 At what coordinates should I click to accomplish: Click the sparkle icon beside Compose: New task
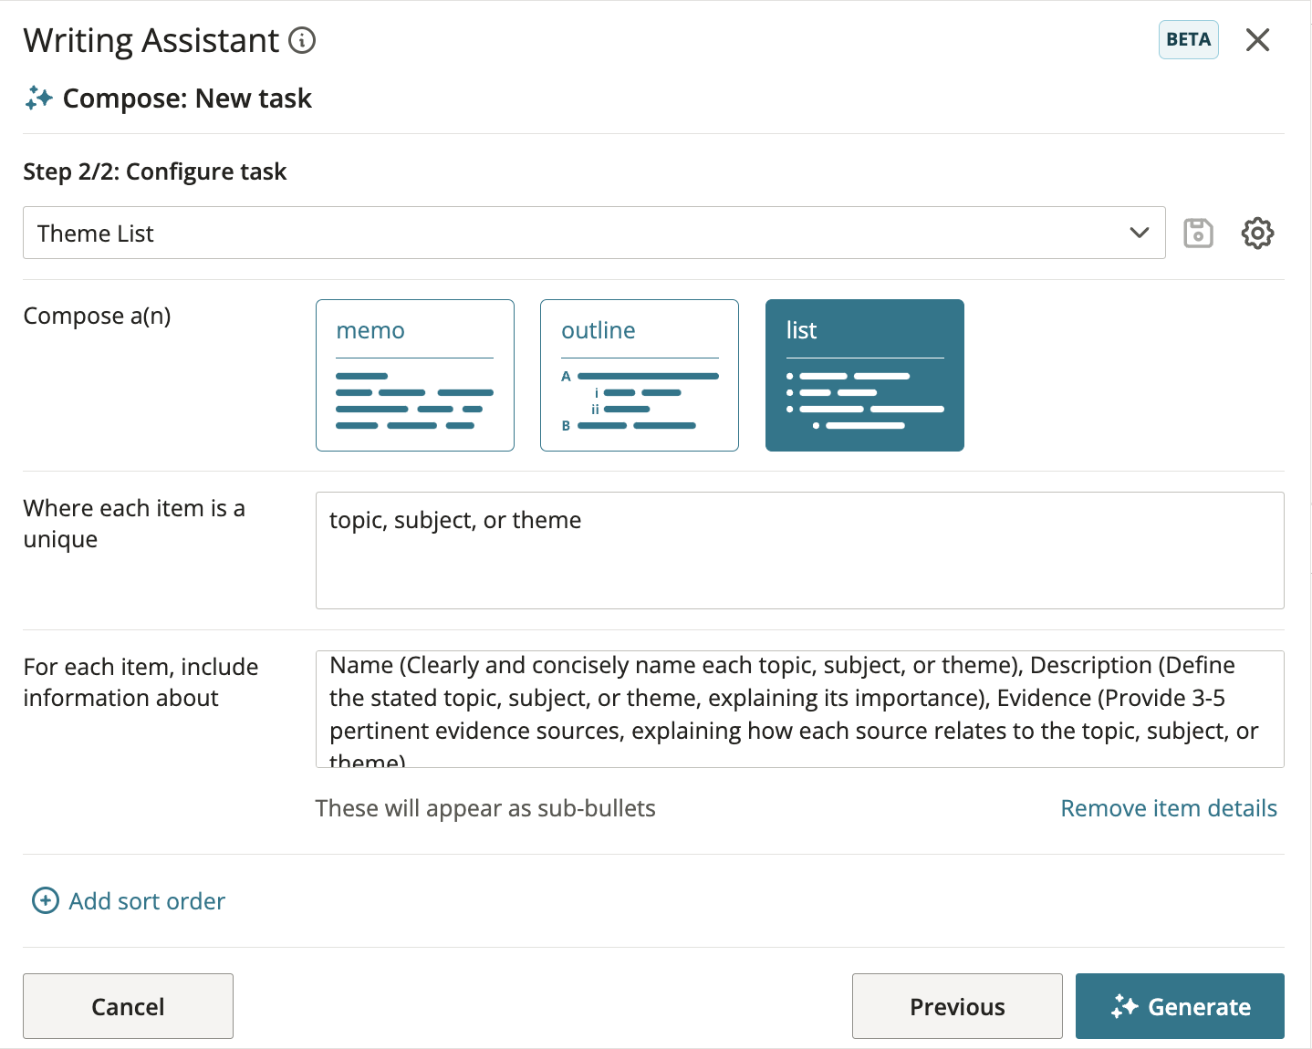tap(39, 99)
